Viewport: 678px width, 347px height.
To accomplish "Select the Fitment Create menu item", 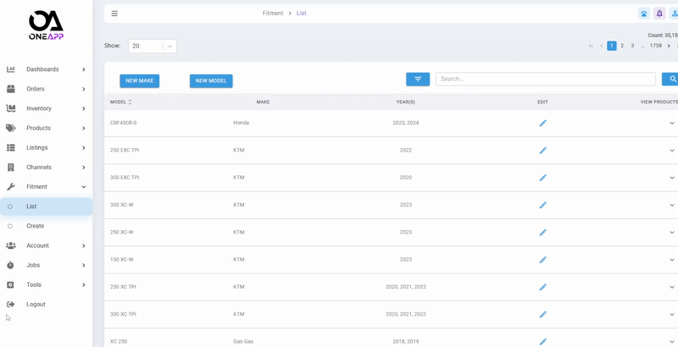I will [x=47, y=226].
